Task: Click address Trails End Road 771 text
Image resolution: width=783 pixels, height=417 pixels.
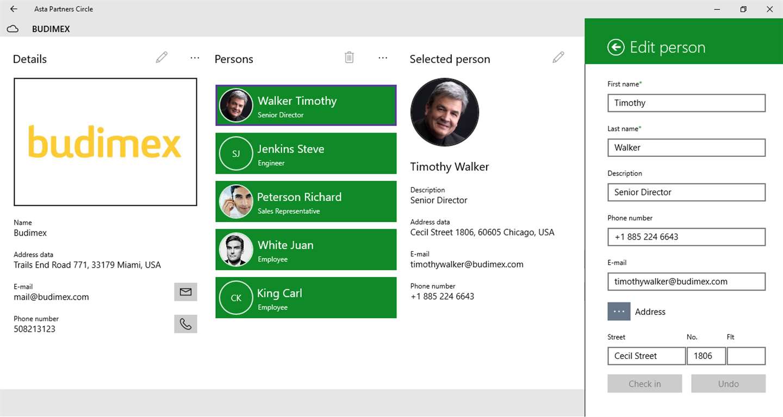Action: coord(87,265)
